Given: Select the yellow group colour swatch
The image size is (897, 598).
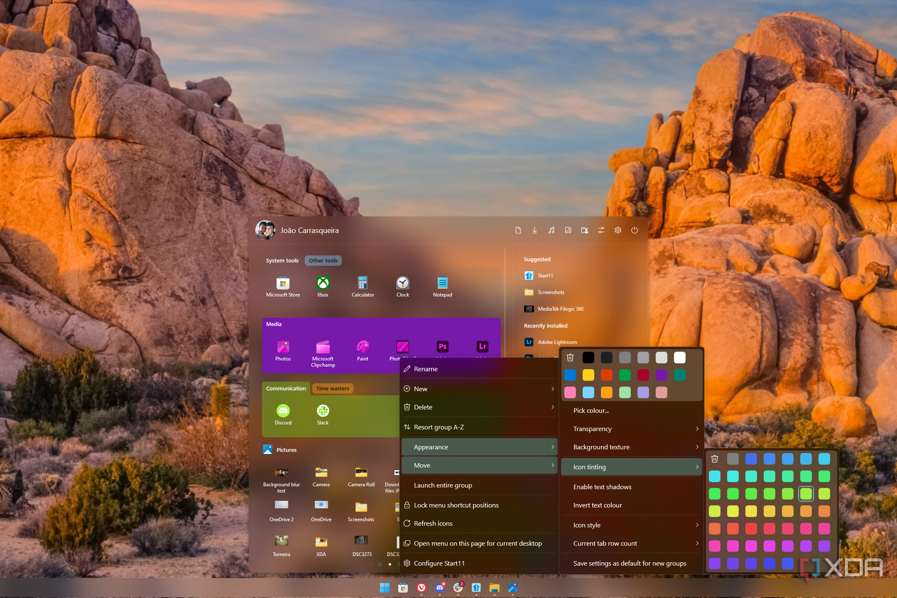Looking at the screenshot, I should (x=588, y=375).
